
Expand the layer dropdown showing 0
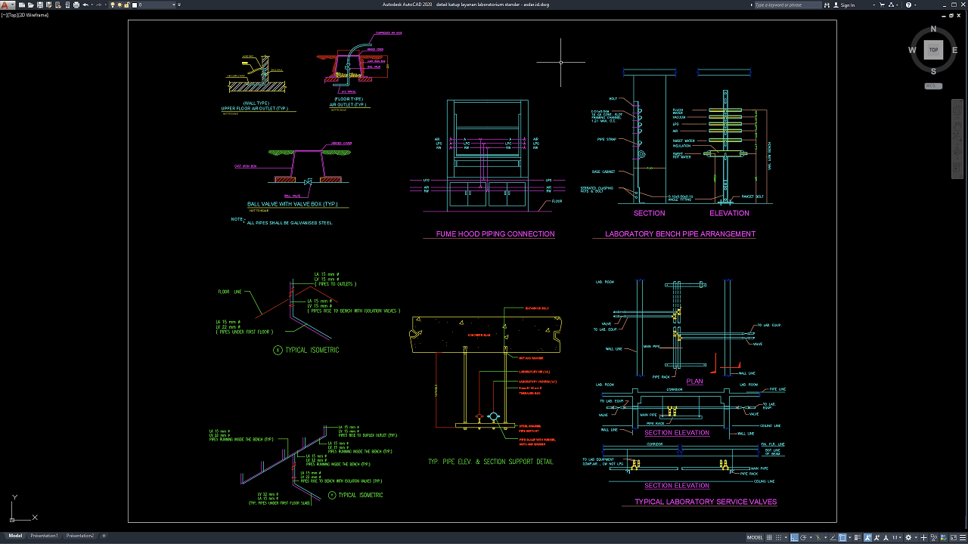pyautogui.click(x=174, y=5)
